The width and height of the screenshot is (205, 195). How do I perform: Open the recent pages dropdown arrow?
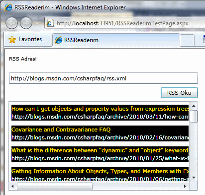click(x=37, y=23)
